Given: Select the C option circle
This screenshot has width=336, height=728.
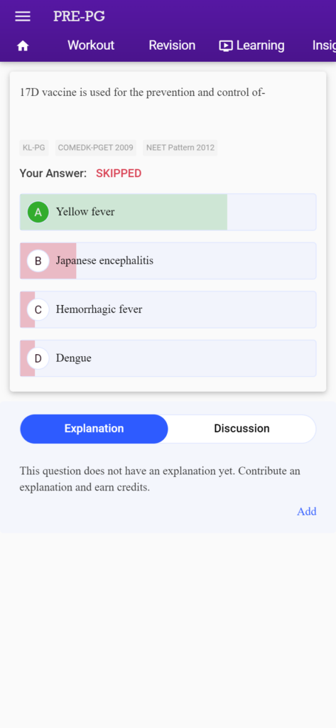Looking at the screenshot, I should click(x=38, y=310).
